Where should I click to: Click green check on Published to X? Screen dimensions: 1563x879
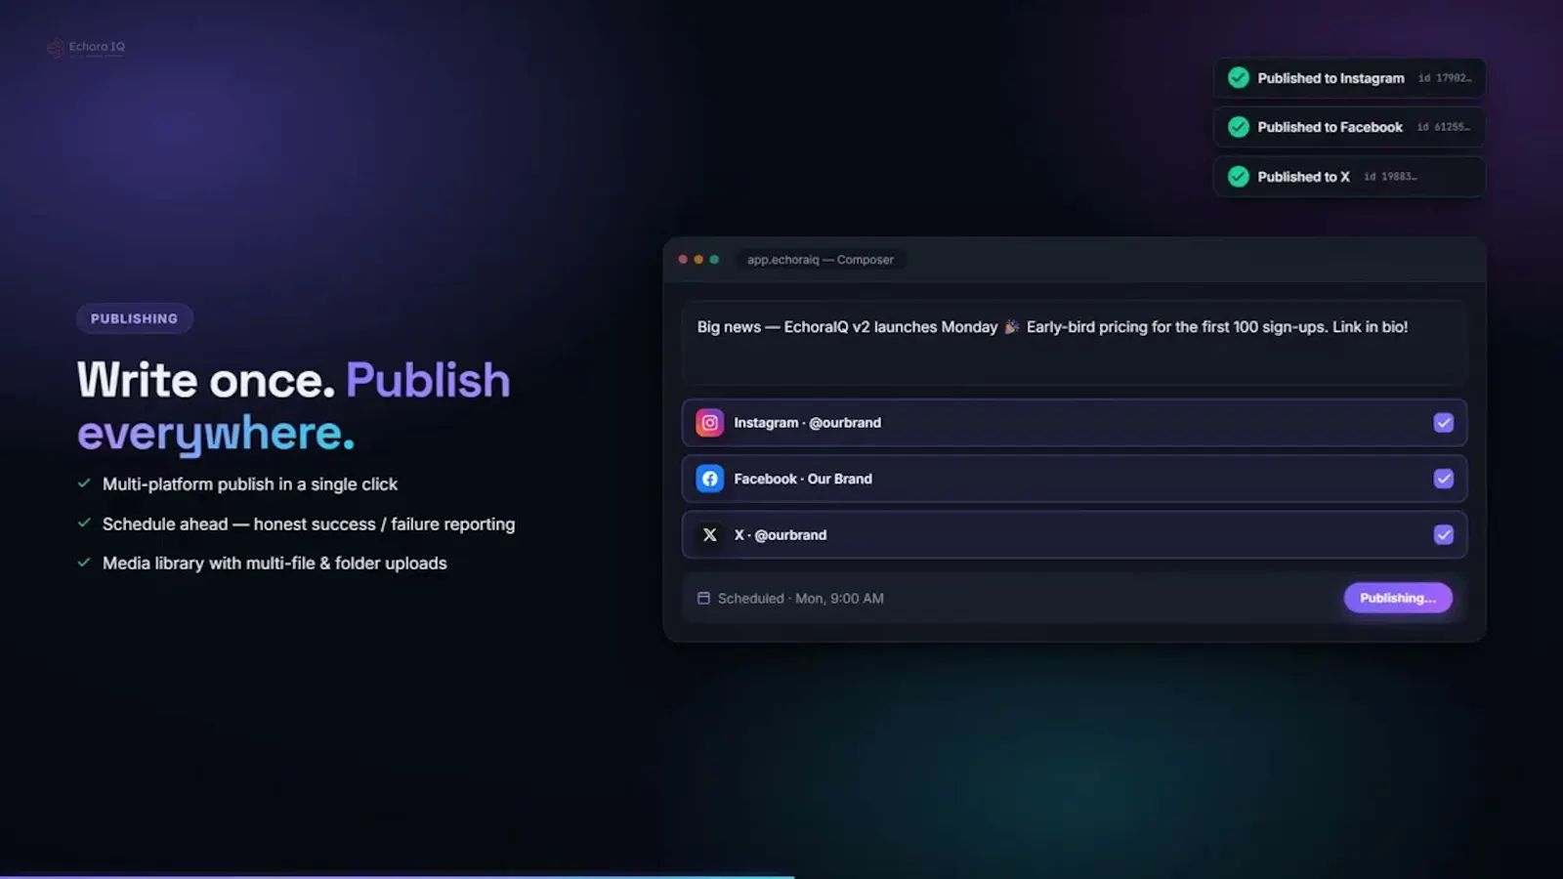[1239, 177]
